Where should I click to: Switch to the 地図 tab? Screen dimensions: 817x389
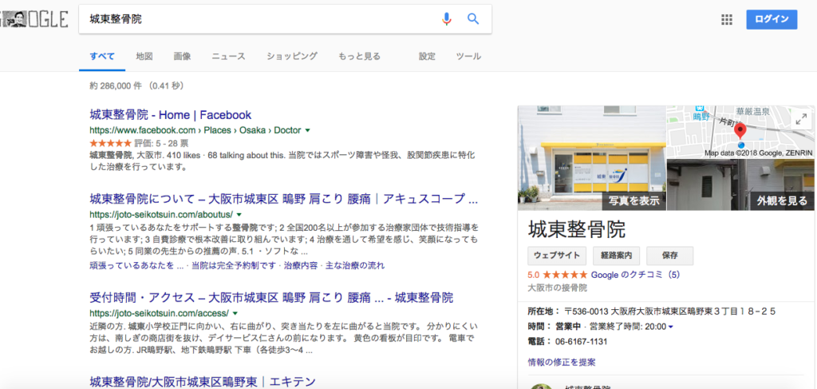pyautogui.click(x=144, y=57)
